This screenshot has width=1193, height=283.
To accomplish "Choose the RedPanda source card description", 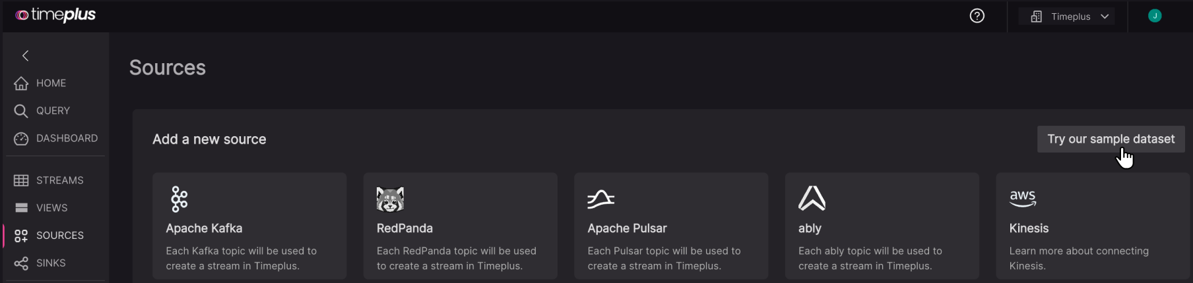I will click(x=456, y=259).
